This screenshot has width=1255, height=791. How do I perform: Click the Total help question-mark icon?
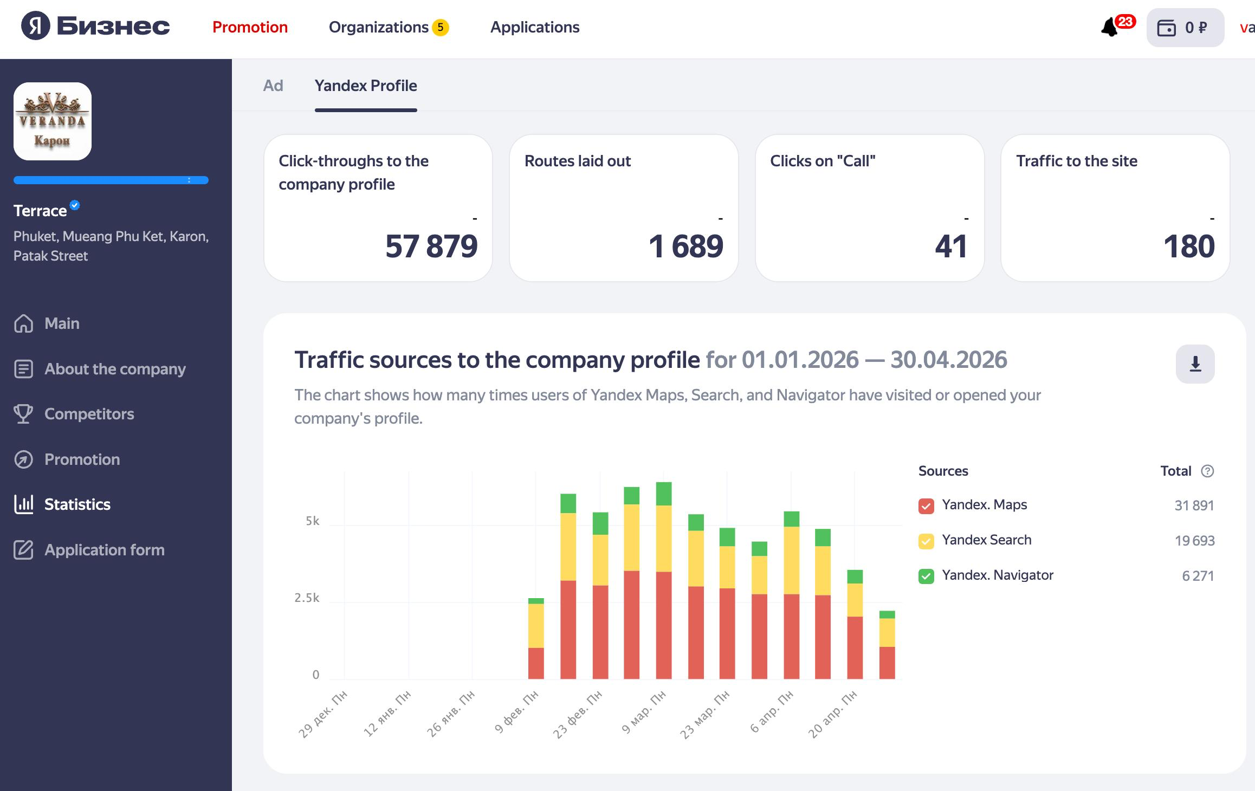pos(1207,471)
